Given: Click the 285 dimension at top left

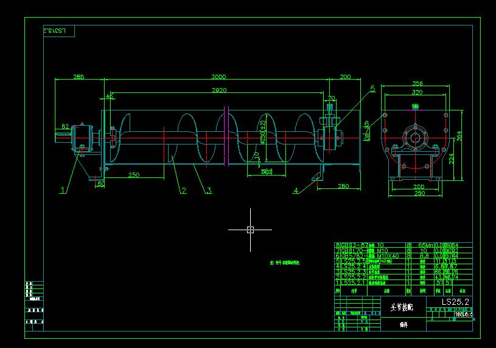Looking at the screenshot, I should (79, 77).
